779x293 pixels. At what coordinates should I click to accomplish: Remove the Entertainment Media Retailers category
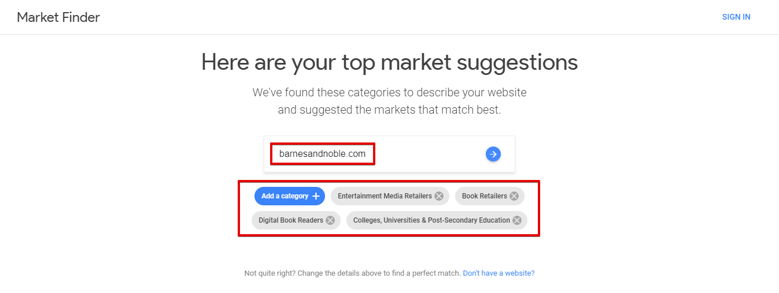[439, 196]
